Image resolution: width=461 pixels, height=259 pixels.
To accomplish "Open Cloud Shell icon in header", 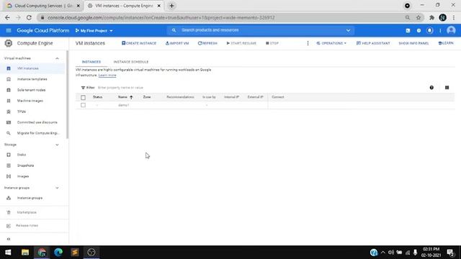I will pyautogui.click(x=408, y=30).
